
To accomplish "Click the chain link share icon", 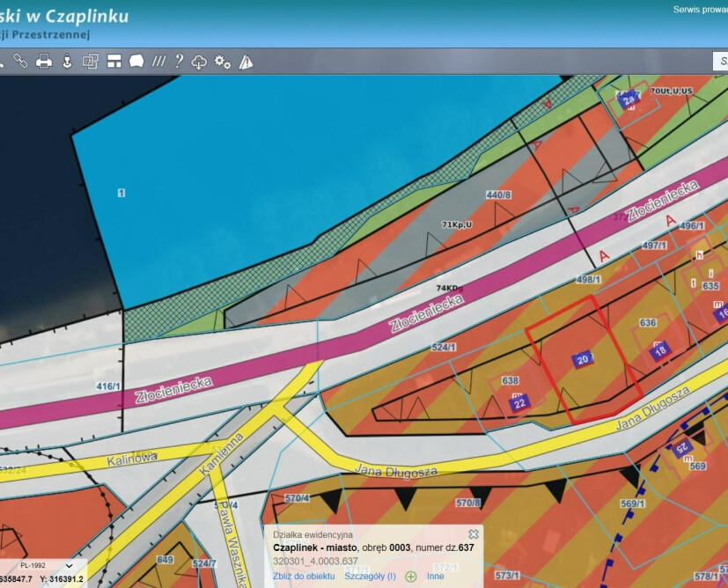I will (20, 62).
